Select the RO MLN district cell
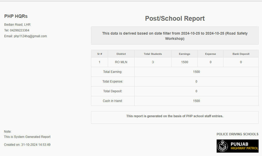This screenshot has height=156, width=262. click(x=121, y=62)
